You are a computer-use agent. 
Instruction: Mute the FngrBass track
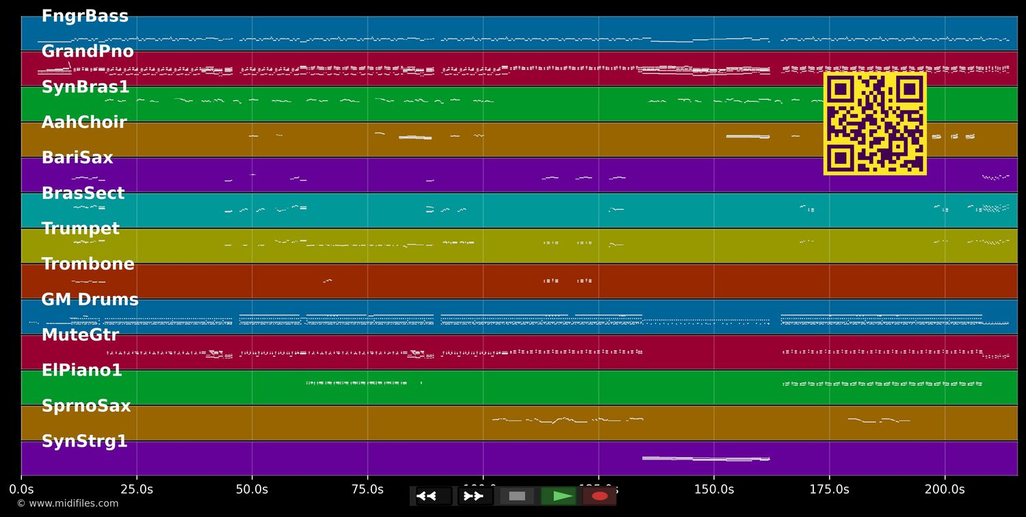pos(85,15)
